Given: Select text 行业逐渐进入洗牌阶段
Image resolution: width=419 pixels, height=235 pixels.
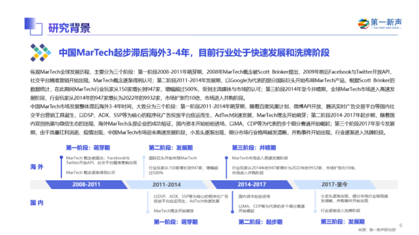Looking at the screenshot, I should pyautogui.click(x=341, y=211).
